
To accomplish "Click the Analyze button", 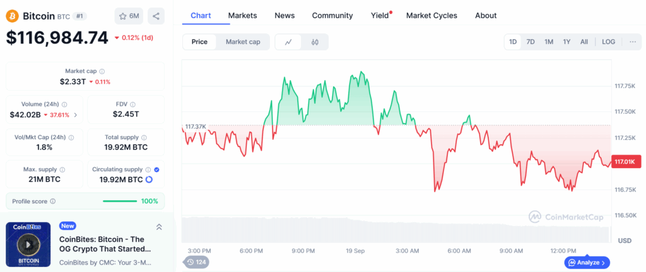I will tap(587, 262).
